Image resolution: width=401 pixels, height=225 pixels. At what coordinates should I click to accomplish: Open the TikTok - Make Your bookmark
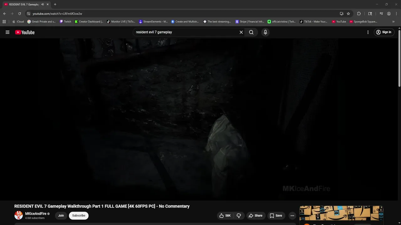(313, 22)
